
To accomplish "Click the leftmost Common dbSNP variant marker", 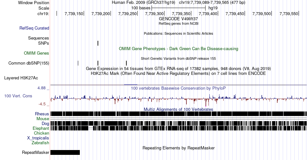I will pyautogui.click(x=78, y=63).
